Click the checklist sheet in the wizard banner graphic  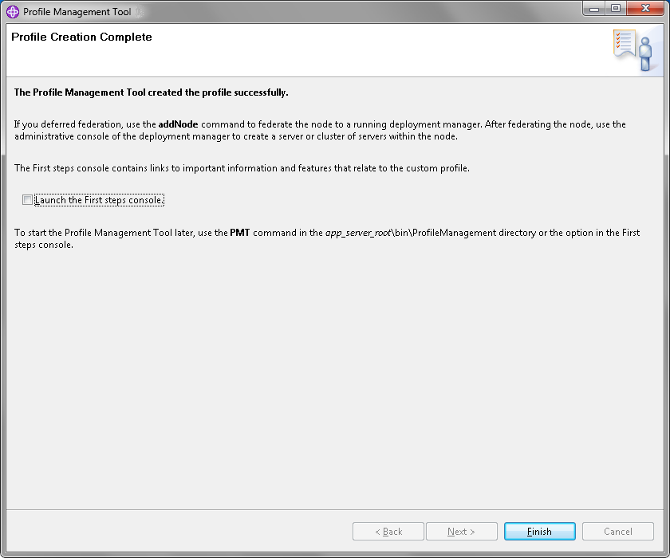click(x=625, y=43)
